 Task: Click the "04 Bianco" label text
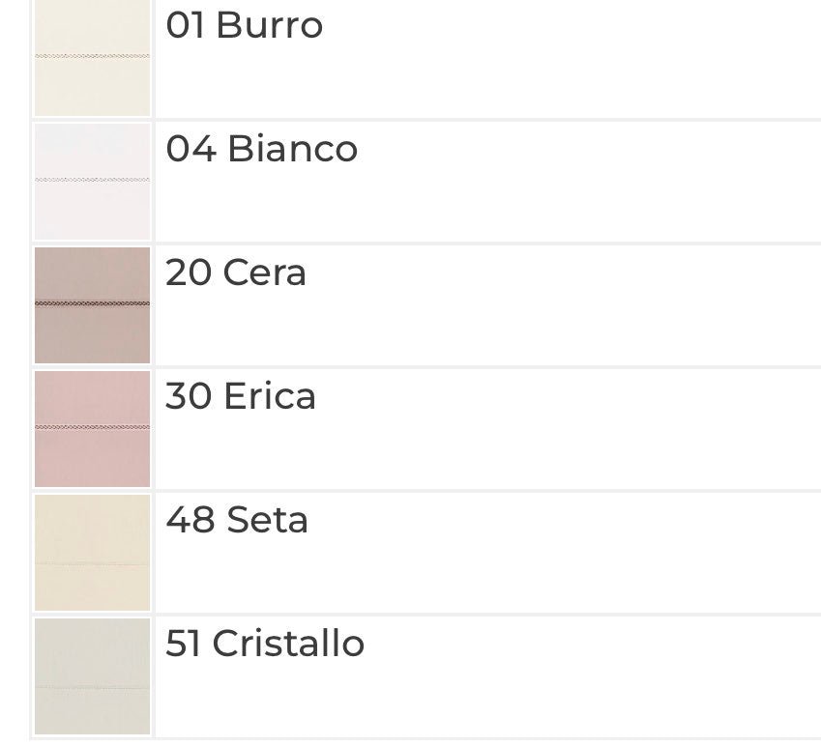(x=261, y=149)
